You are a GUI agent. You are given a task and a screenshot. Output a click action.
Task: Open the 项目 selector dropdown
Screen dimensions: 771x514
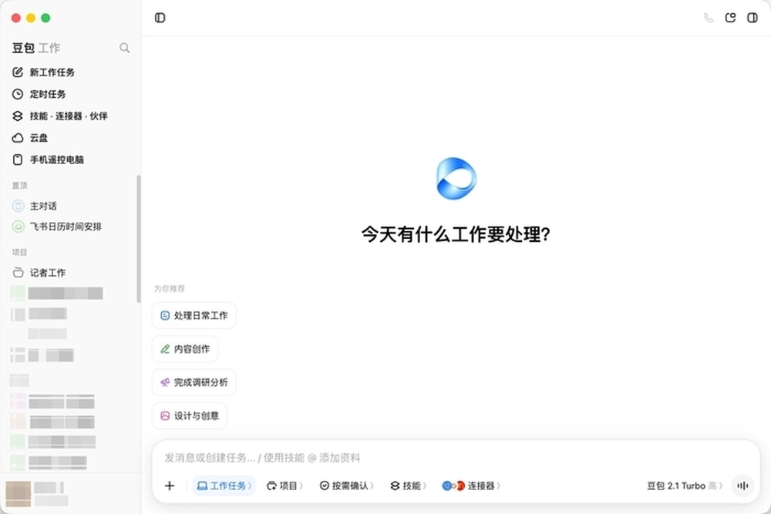click(284, 486)
